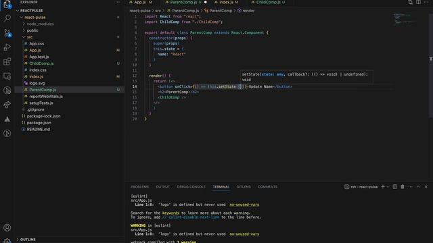Collapse the src folder
Viewport: 433px width, 243px height.
click(24, 37)
